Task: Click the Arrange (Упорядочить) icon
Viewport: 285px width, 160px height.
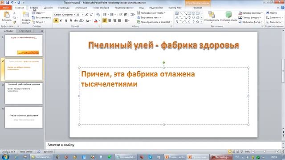Action: (212, 15)
